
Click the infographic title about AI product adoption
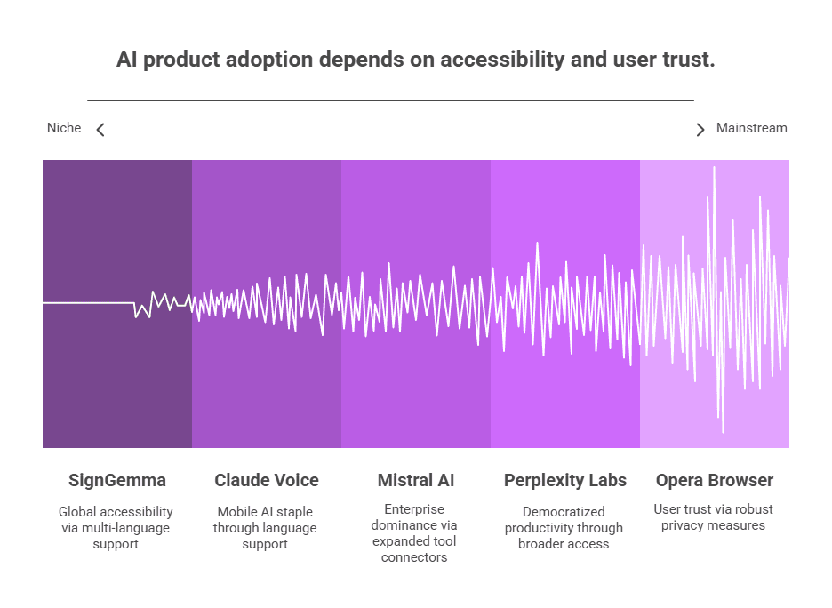[x=415, y=60]
